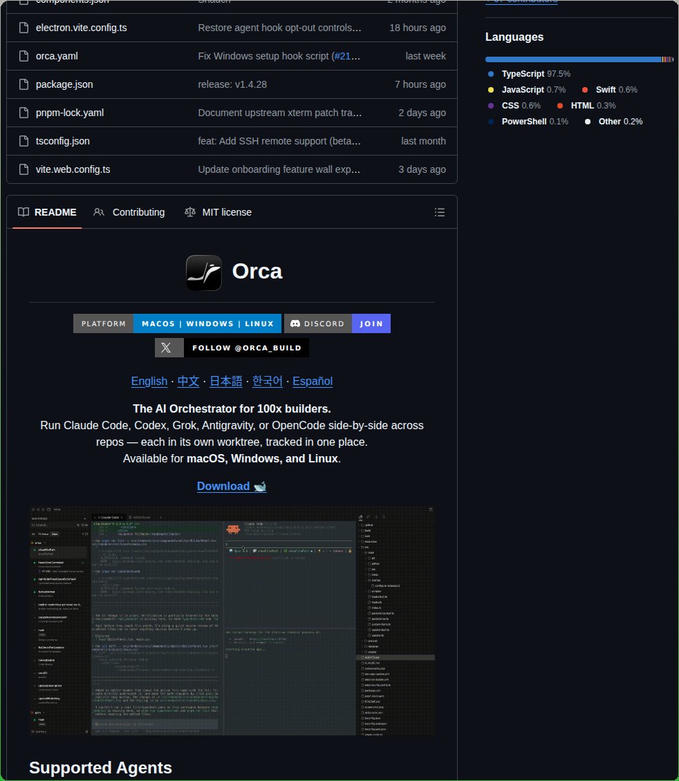The image size is (679, 781).
Task: Click the CSS 0.6% language link
Action: coord(514,106)
